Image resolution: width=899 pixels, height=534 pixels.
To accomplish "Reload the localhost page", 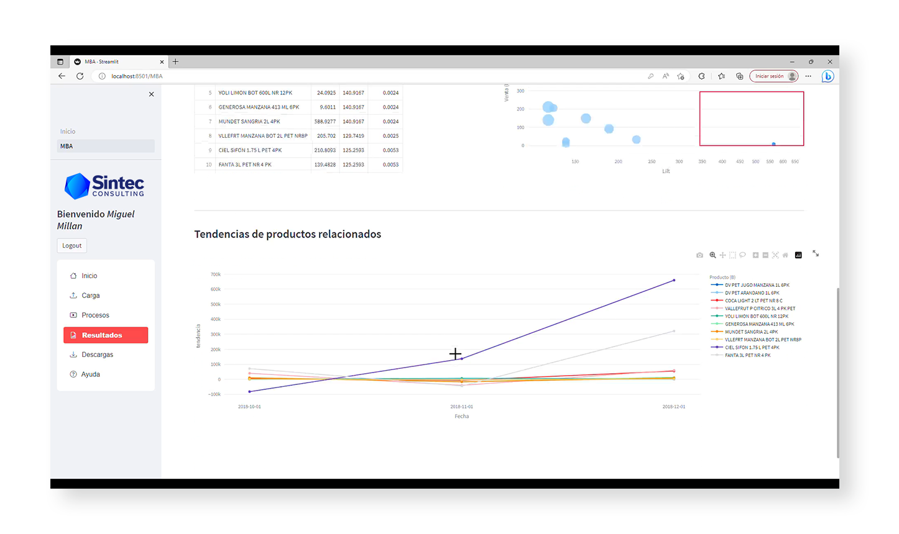I will click(x=80, y=76).
